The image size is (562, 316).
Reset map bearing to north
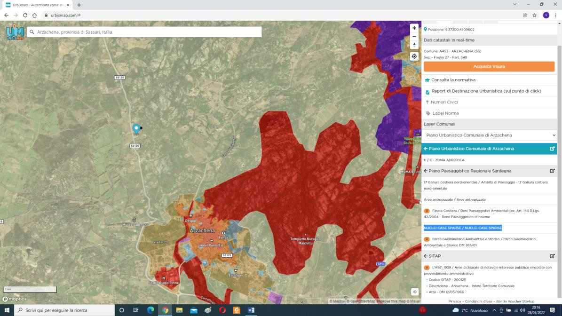pos(414,45)
